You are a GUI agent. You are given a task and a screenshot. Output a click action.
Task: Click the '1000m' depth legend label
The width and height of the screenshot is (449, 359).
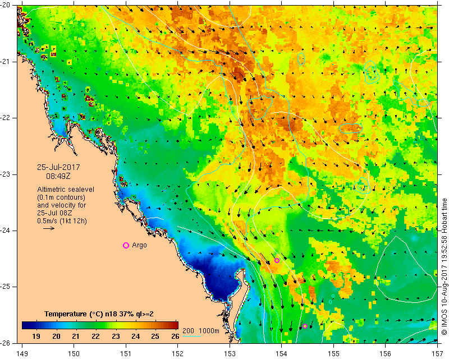[209, 330]
